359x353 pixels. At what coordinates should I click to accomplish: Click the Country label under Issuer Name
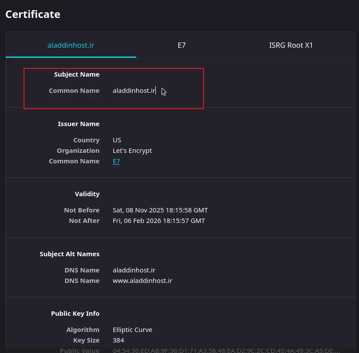(x=86, y=140)
